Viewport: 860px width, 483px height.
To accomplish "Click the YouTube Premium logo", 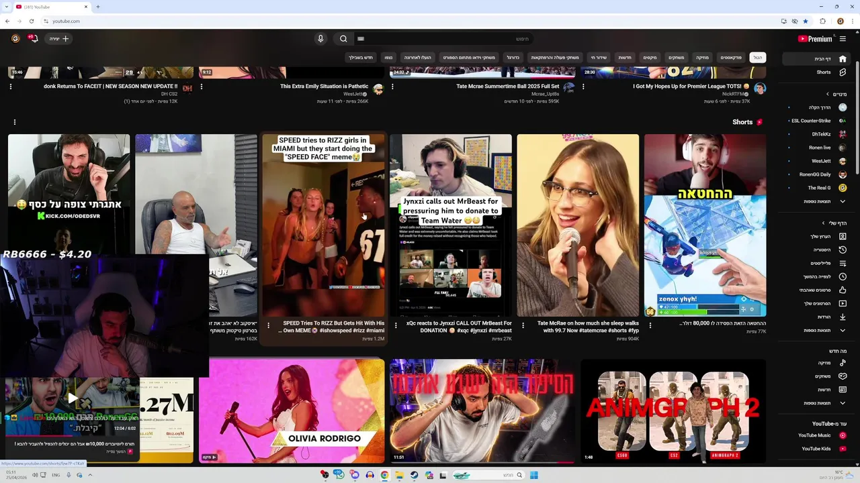I will pos(814,39).
